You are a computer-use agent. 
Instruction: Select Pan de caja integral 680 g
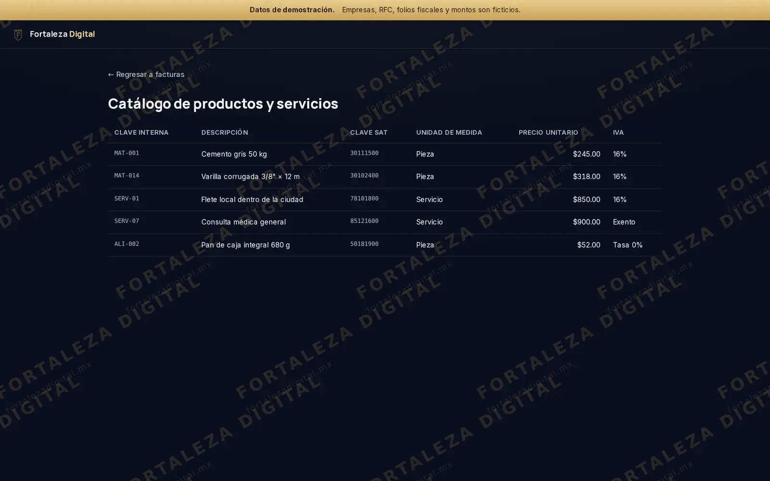245,245
